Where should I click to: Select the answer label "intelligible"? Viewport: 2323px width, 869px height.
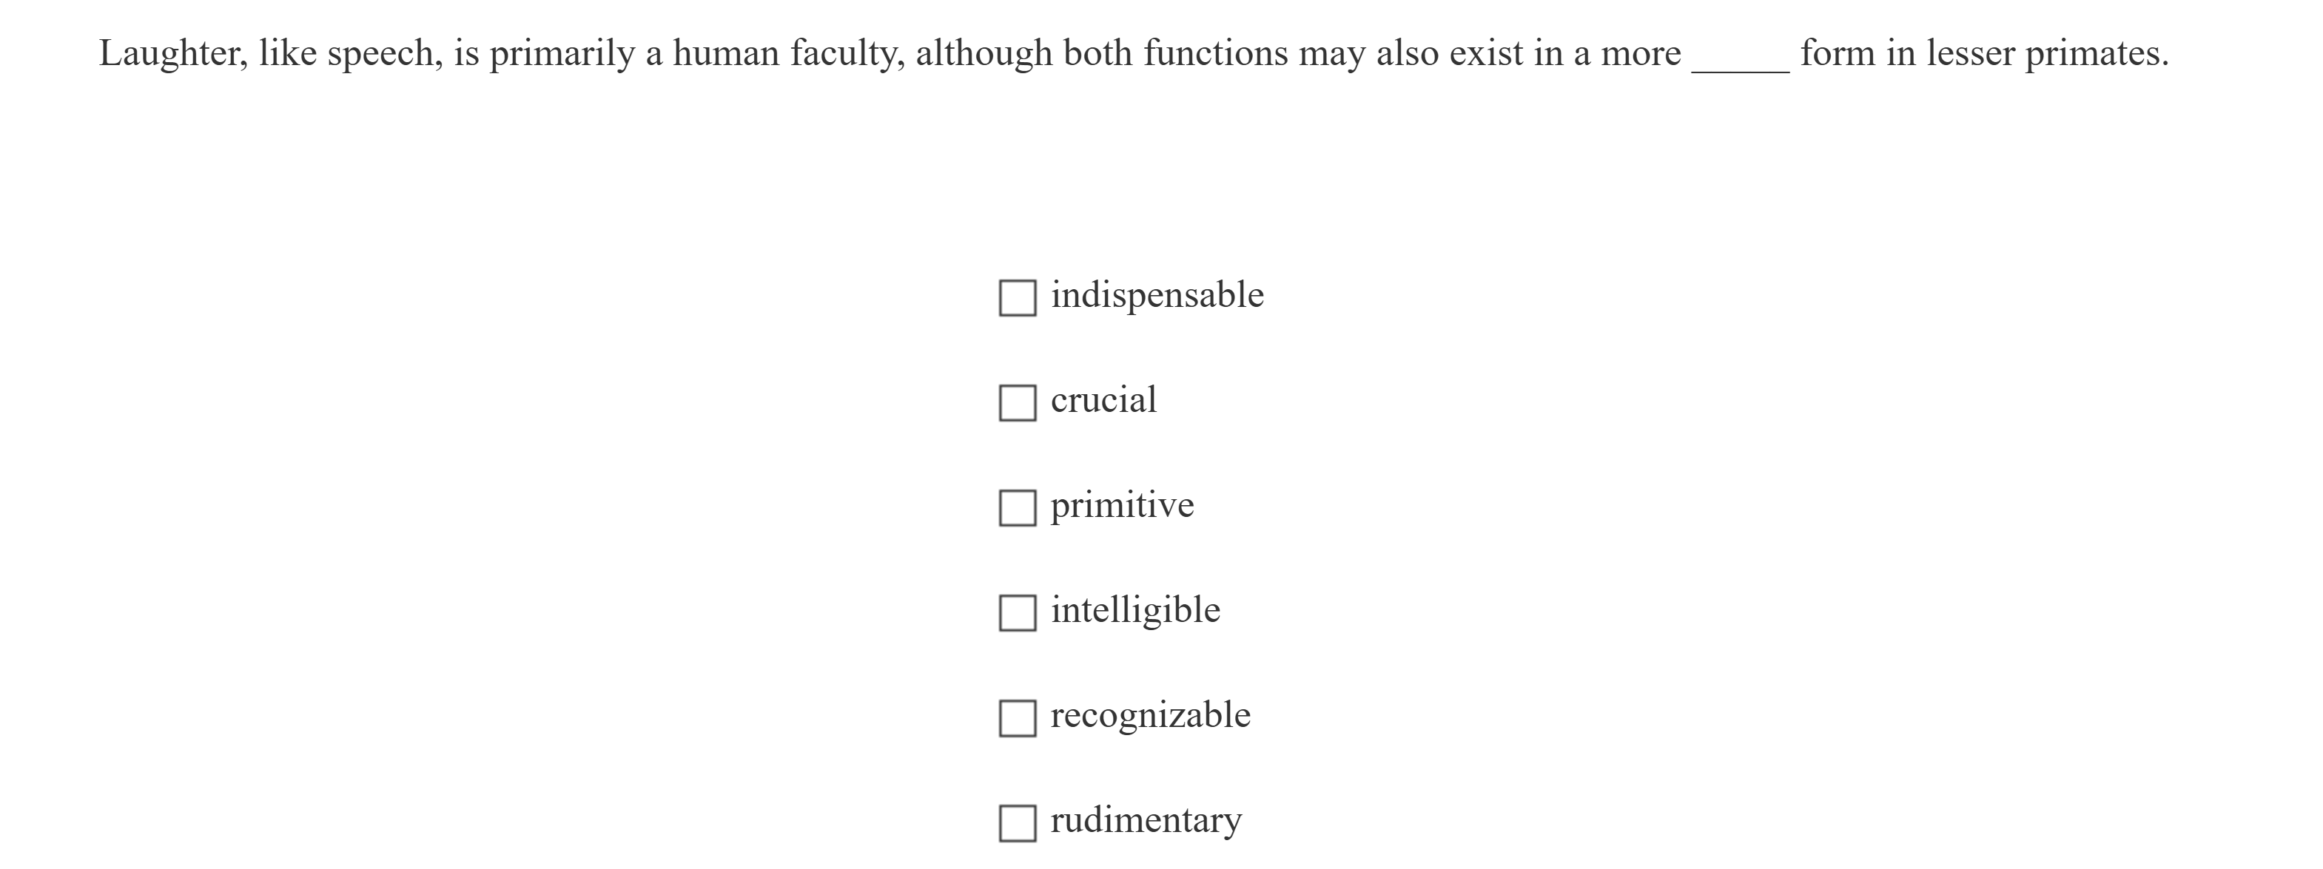coord(1135,609)
